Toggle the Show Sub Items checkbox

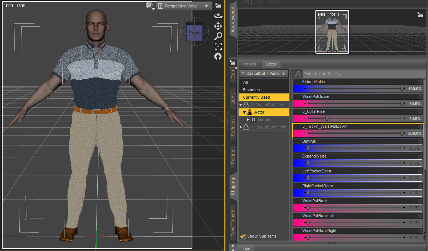[x=243, y=236]
